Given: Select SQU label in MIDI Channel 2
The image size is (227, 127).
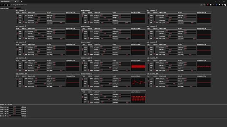Looking at the screenshot, I should [x=151, y=18].
